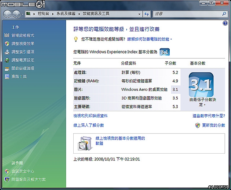The height and width of the screenshot is (190, 231).
Task: Click the icon beside 調整索引選項
Action: (x=7, y=52)
